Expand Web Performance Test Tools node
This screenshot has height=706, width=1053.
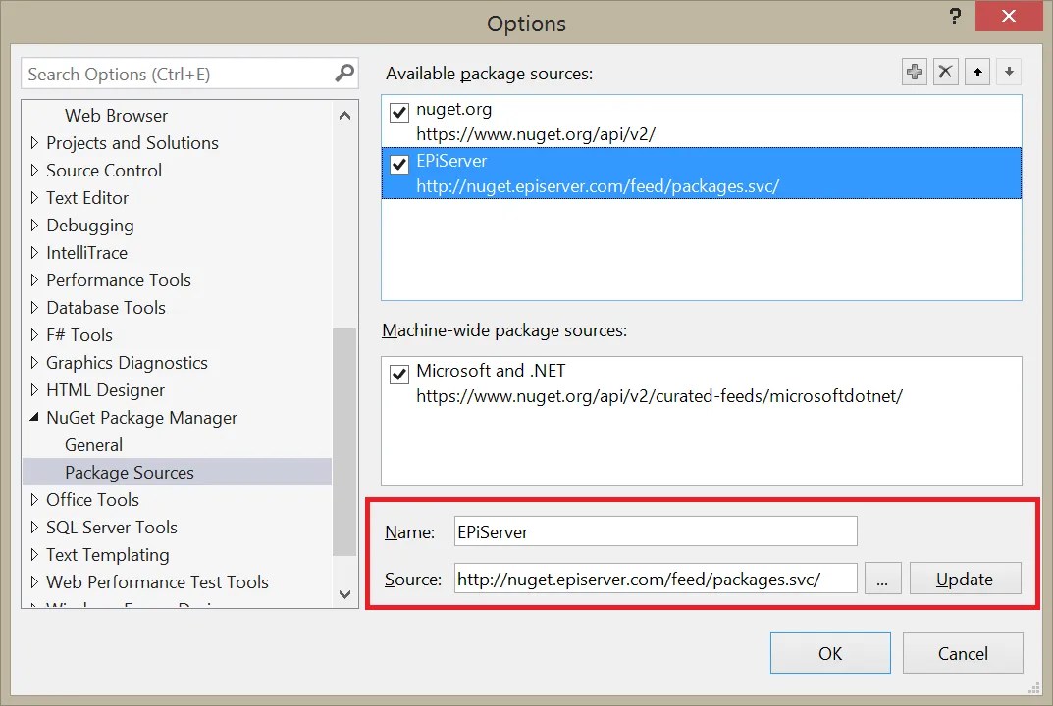(34, 582)
